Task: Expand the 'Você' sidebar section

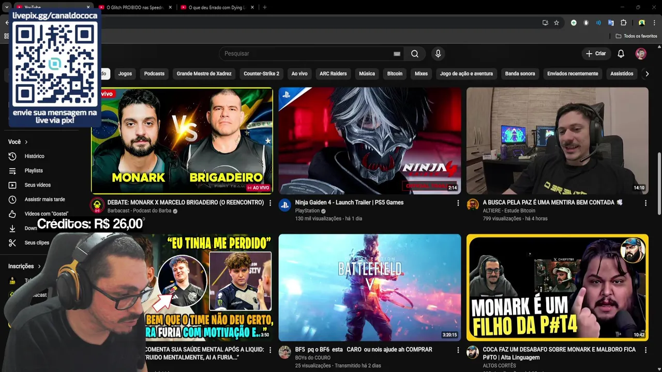Action: tap(18, 142)
